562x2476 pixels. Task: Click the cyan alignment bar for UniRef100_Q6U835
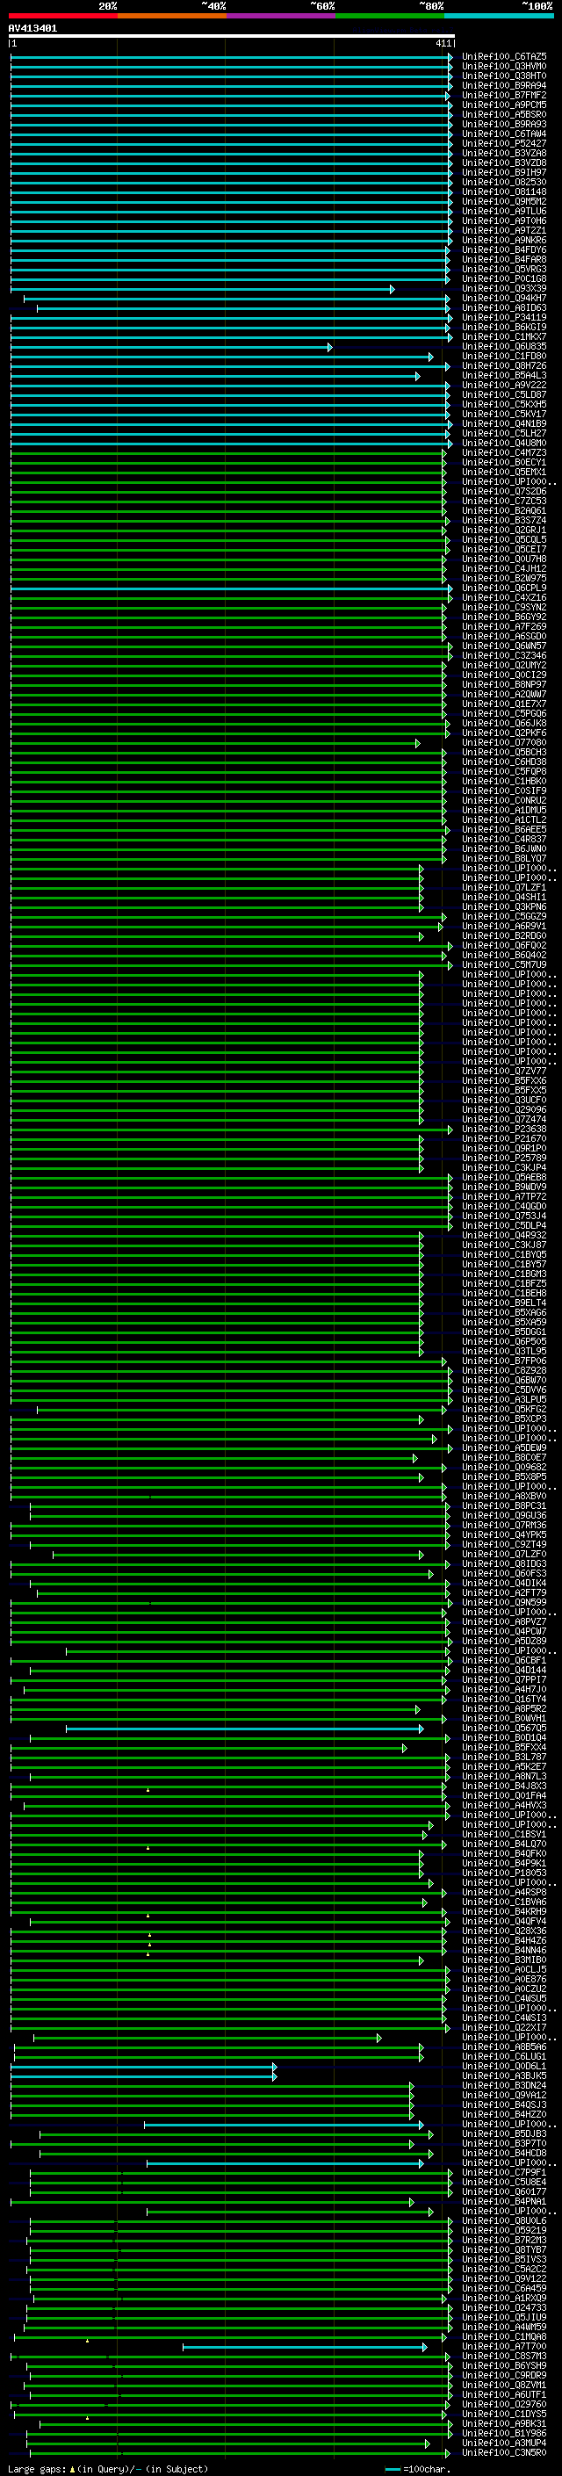tap(171, 347)
